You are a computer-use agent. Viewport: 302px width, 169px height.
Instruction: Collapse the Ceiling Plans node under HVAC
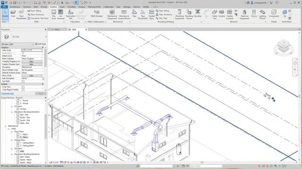click(12, 140)
